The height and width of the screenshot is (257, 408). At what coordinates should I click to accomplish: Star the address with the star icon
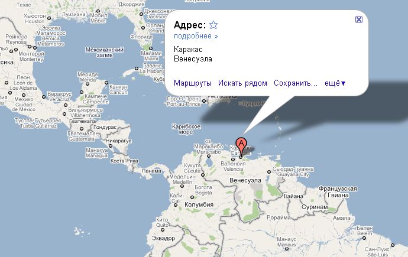coord(213,25)
